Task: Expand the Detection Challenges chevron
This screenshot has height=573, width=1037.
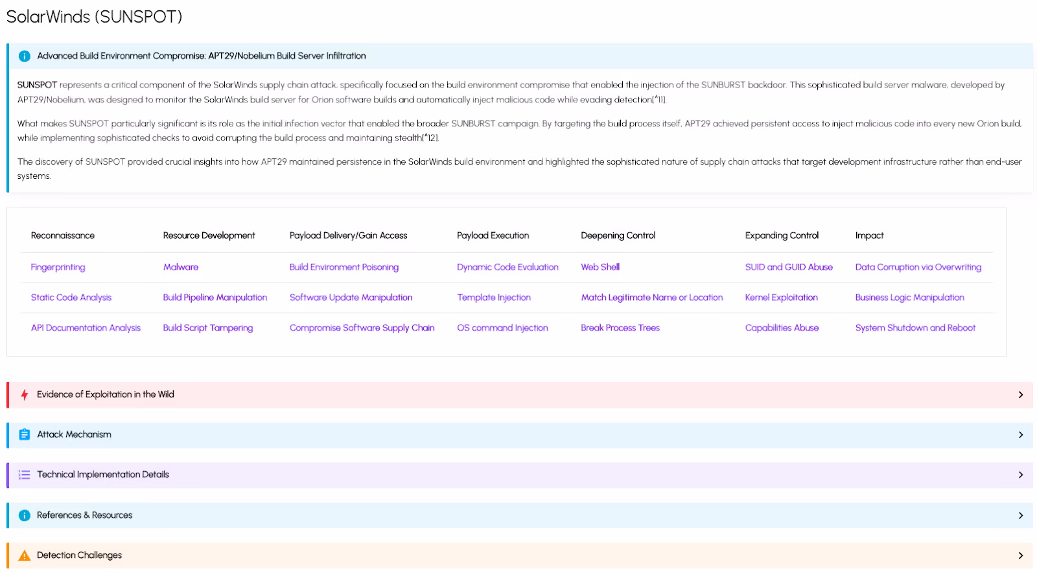Action: pyautogui.click(x=1021, y=556)
